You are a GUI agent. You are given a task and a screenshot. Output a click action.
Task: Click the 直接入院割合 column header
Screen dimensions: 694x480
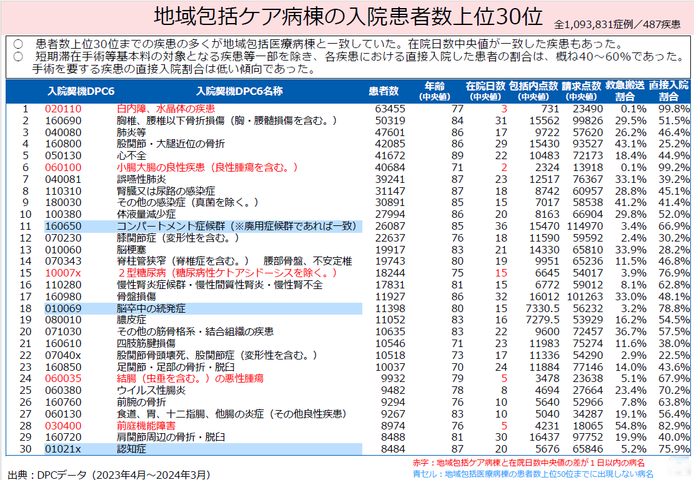click(x=668, y=92)
